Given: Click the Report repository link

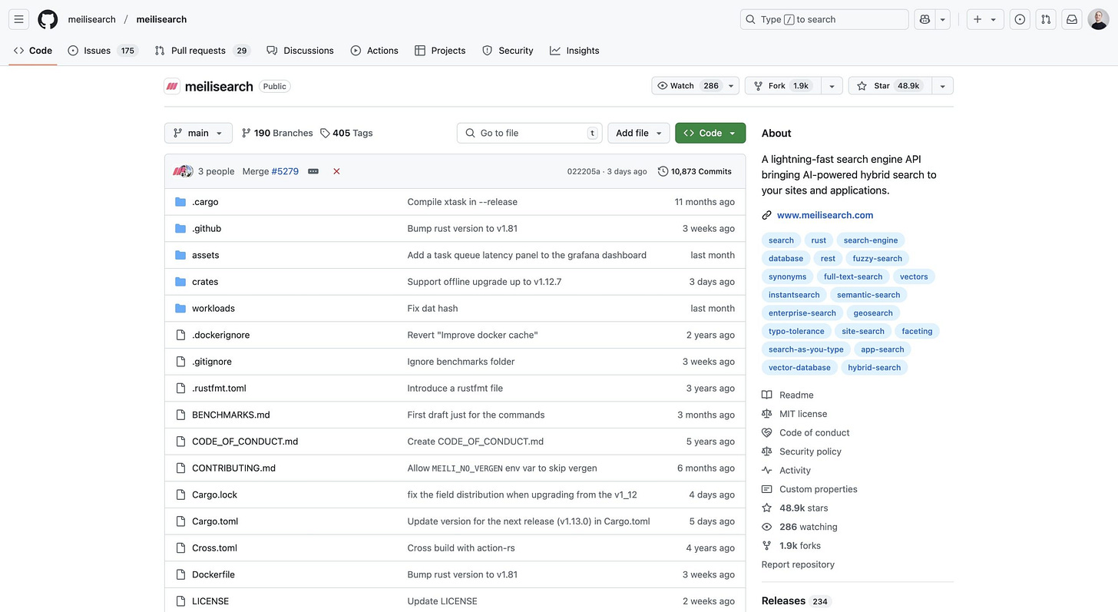Looking at the screenshot, I should (x=798, y=564).
